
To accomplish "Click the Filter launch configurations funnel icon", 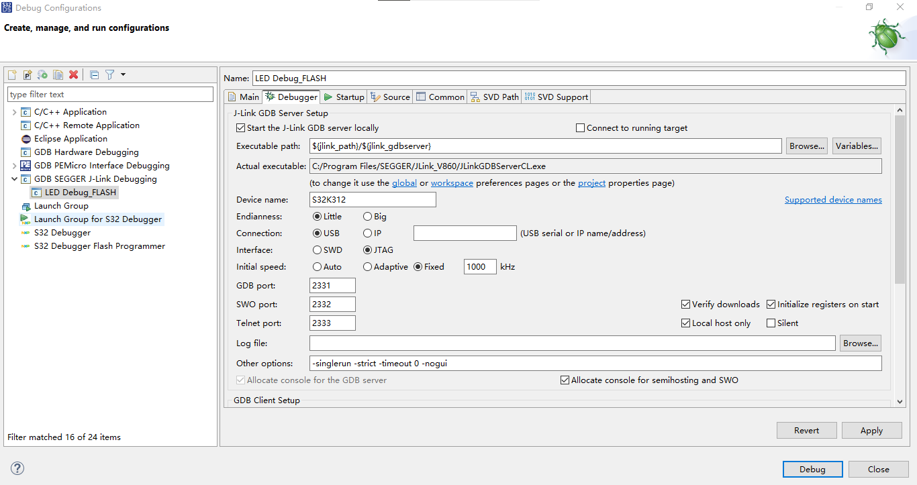I will (109, 74).
